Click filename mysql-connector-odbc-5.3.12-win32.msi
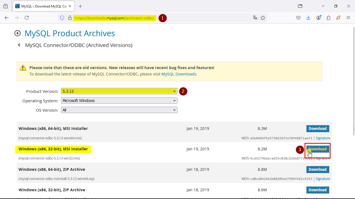This screenshot has height=199, width=355. 49,158
